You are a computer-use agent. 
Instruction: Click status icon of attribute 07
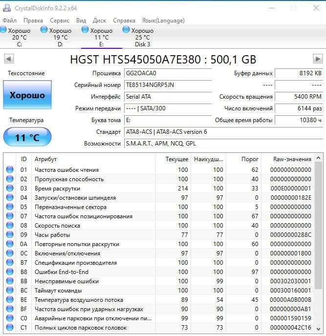tap(10, 216)
